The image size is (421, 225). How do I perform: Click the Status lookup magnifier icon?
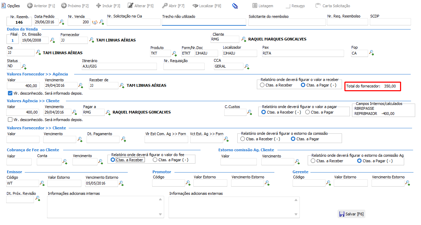[x=24, y=66]
